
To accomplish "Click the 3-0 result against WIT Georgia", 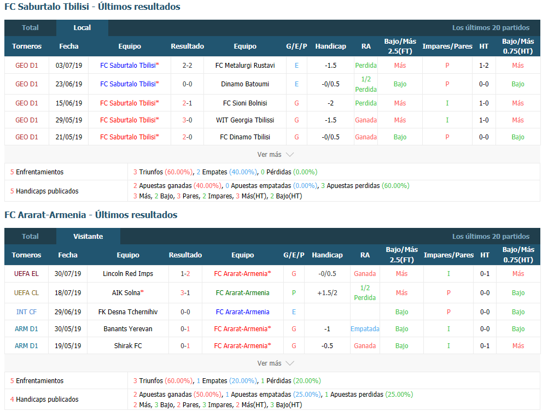I will pos(188,120).
